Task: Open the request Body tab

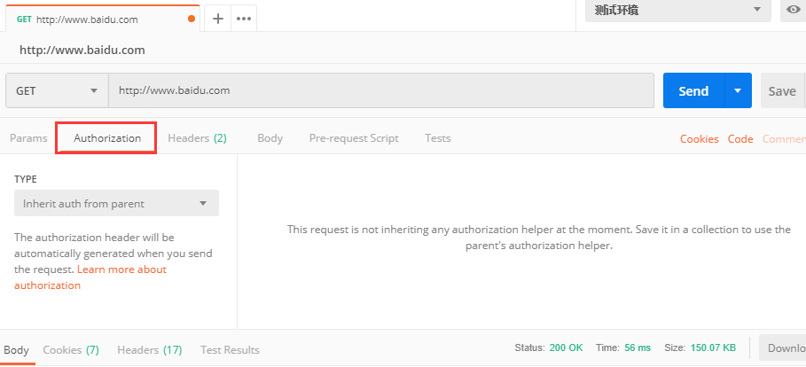Action: 270,137
